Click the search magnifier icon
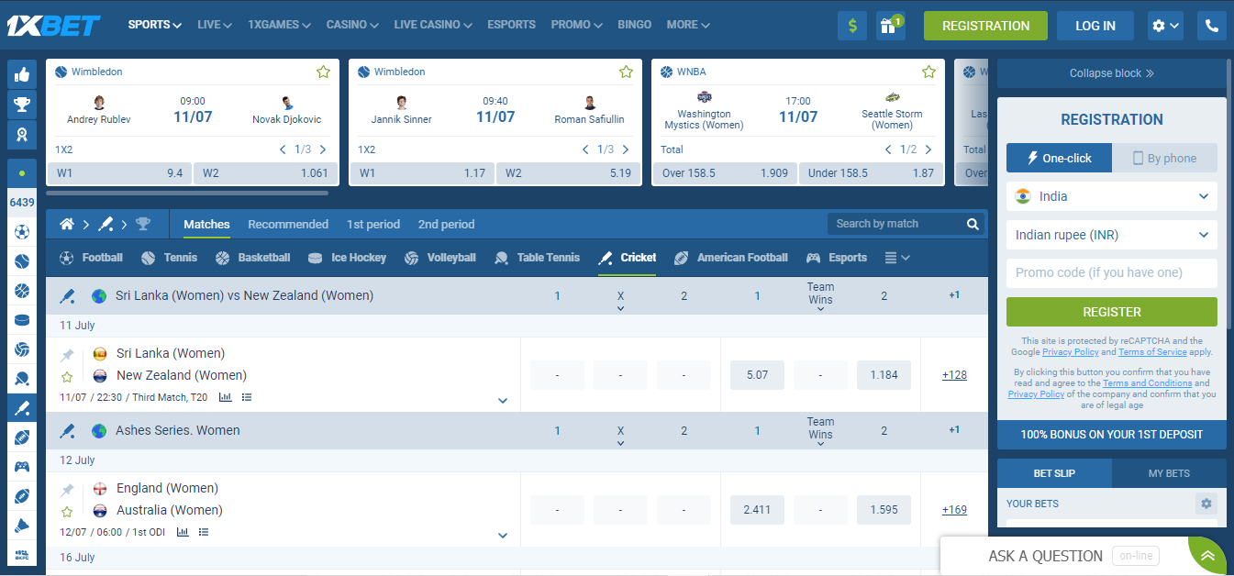Image resolution: width=1234 pixels, height=576 pixels. [973, 224]
